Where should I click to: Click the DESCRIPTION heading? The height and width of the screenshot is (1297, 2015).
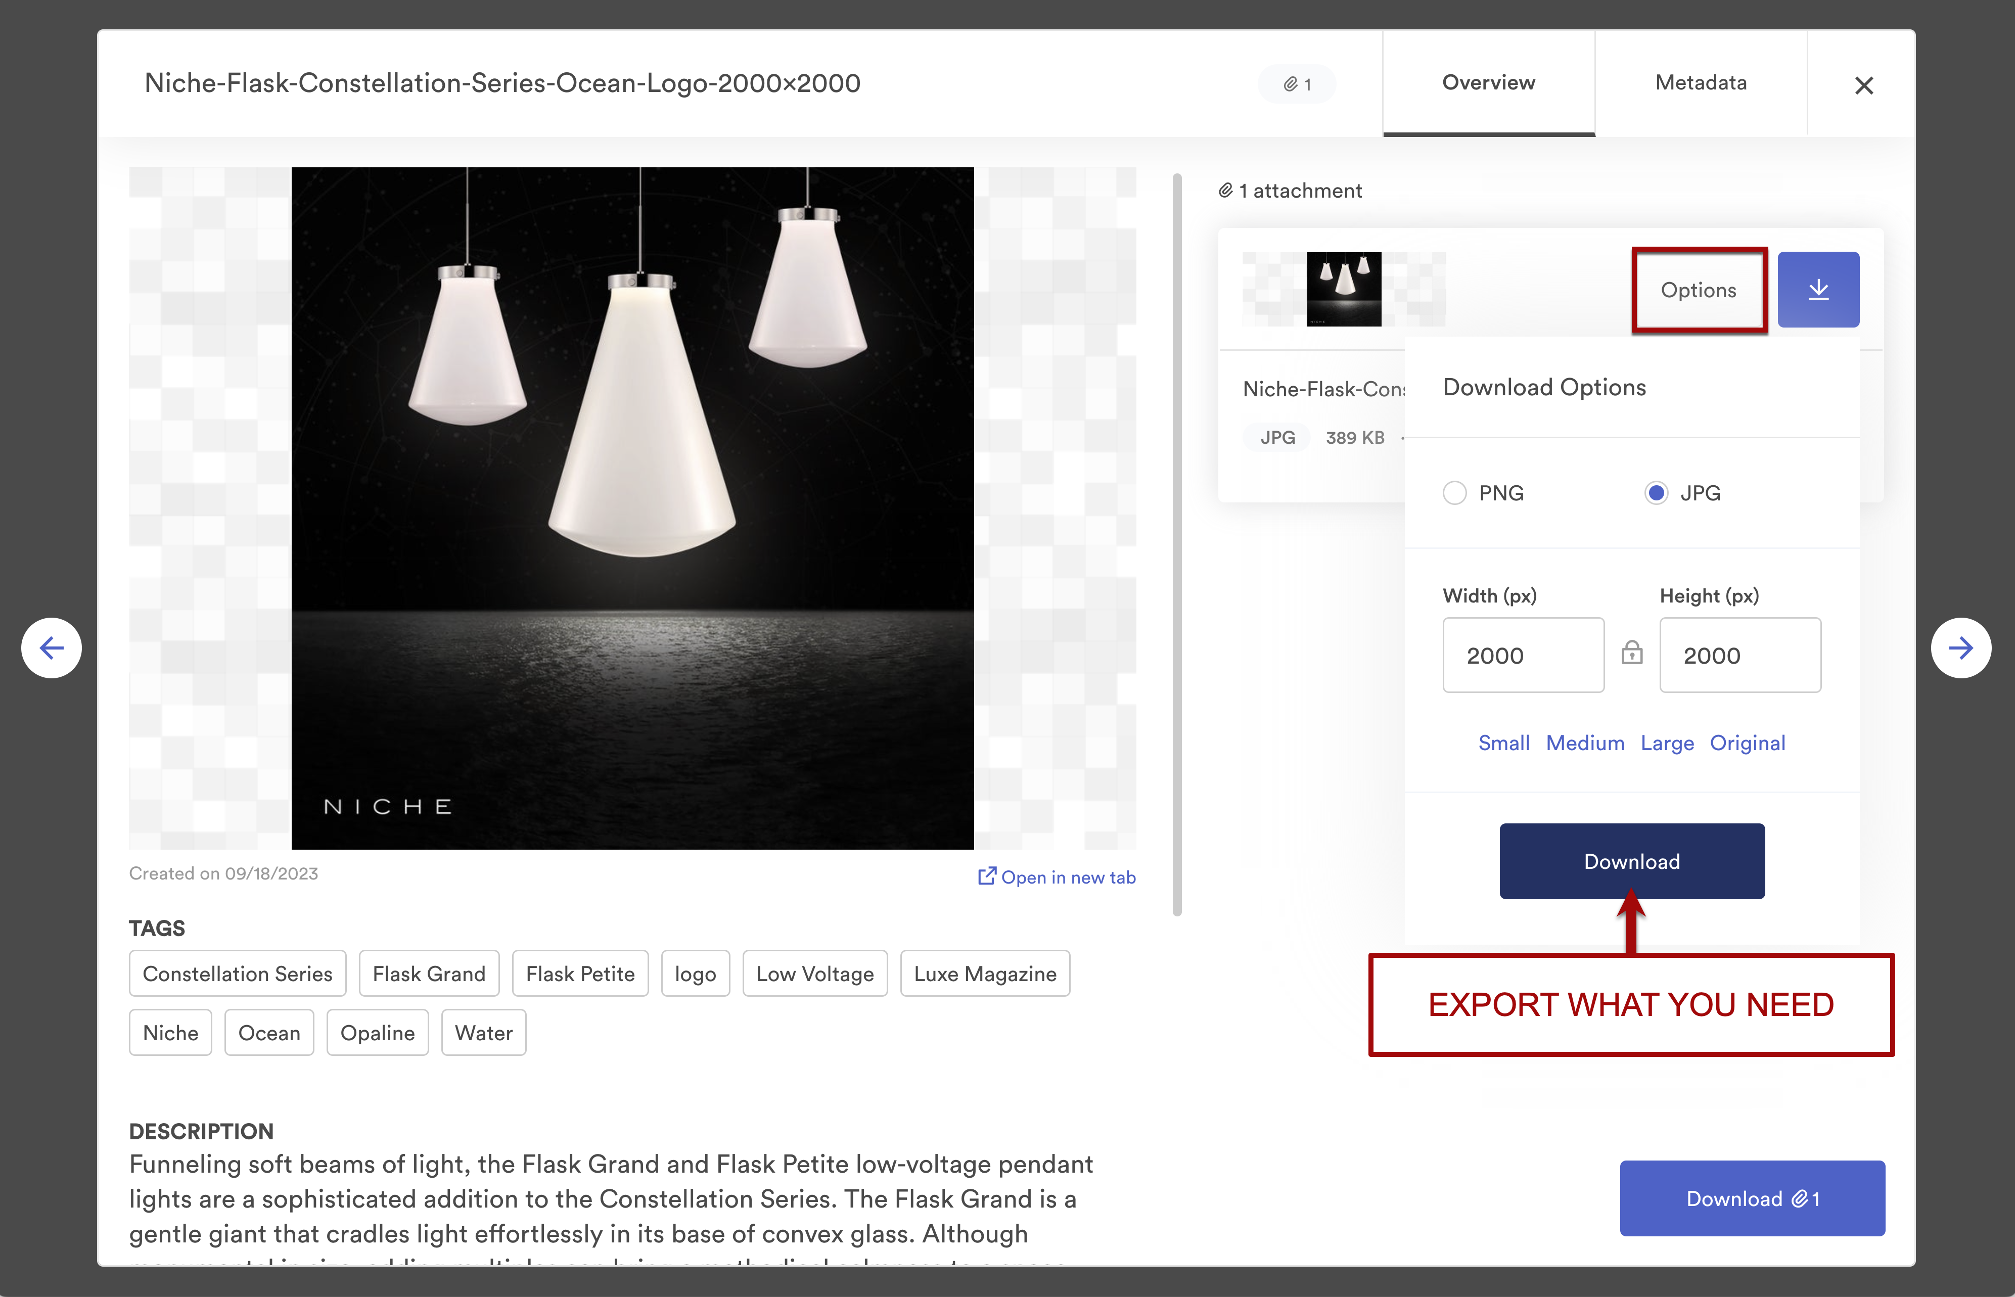pyautogui.click(x=201, y=1131)
